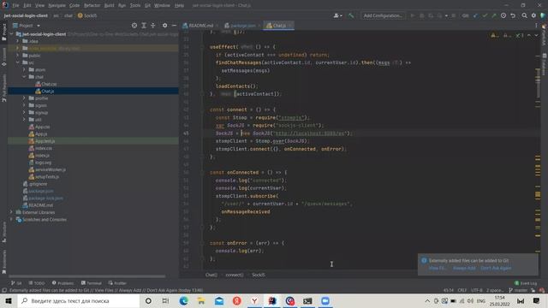The height and width of the screenshot is (308, 548).
Task: Expand the .idea folder
Action: pos(17,41)
